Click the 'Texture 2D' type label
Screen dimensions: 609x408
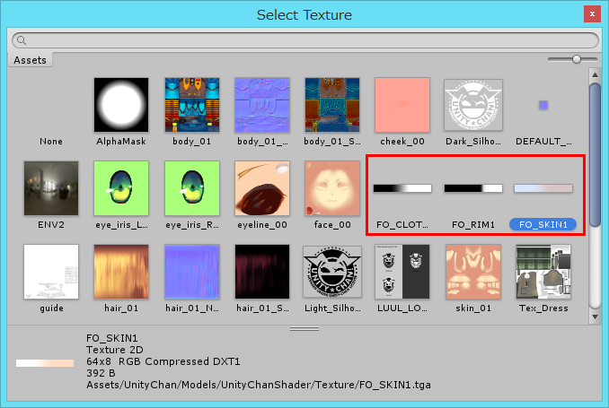(115, 350)
